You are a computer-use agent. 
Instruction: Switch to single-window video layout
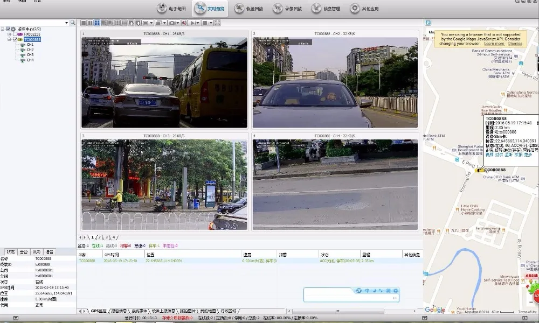tap(84, 23)
